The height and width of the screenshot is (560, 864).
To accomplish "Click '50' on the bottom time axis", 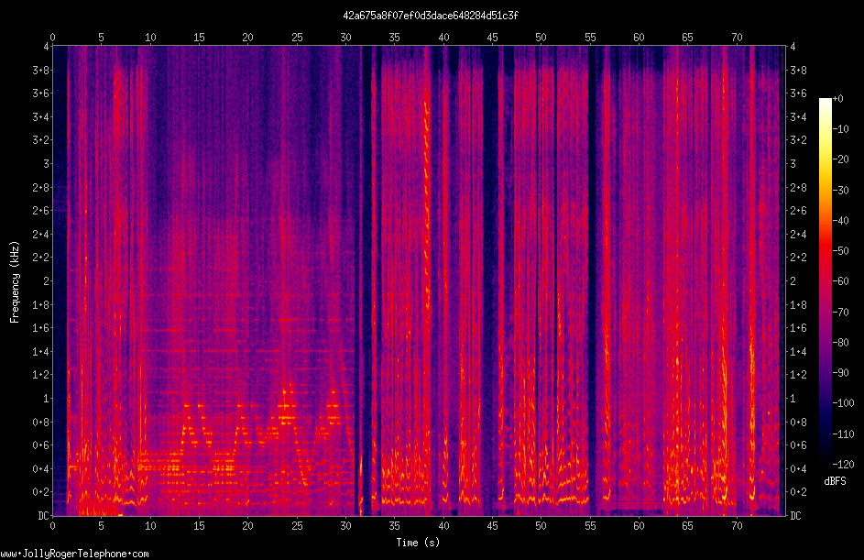I will click(541, 526).
